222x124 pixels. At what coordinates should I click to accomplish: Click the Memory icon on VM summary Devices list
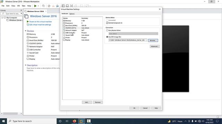point(28,34)
